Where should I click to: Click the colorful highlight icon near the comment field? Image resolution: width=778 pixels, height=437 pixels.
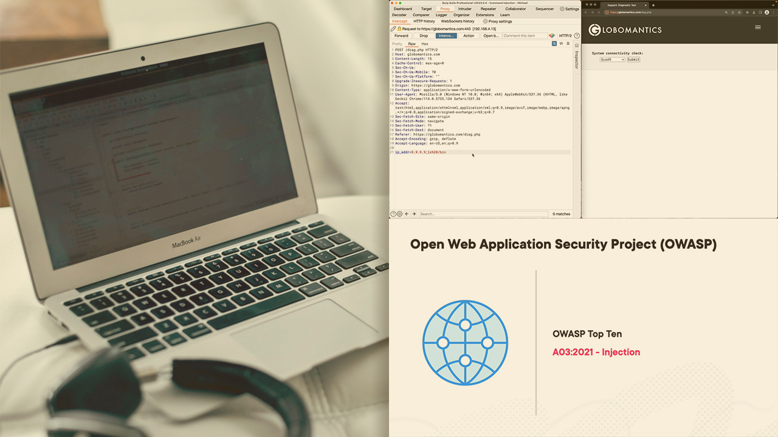[552, 36]
